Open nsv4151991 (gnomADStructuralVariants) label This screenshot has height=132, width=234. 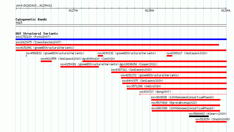45,48
